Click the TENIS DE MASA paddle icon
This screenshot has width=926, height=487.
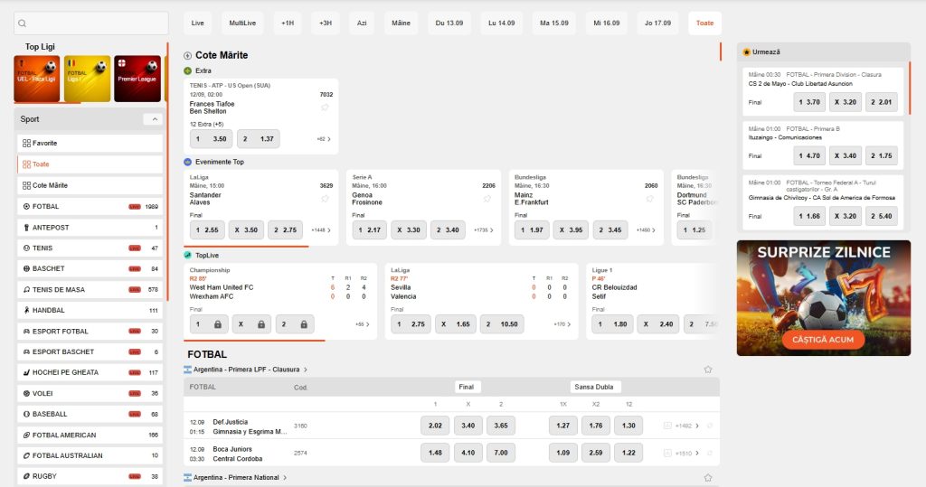[x=26, y=289]
